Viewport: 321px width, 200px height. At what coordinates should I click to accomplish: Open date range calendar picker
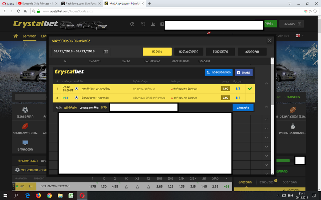pos(106,52)
